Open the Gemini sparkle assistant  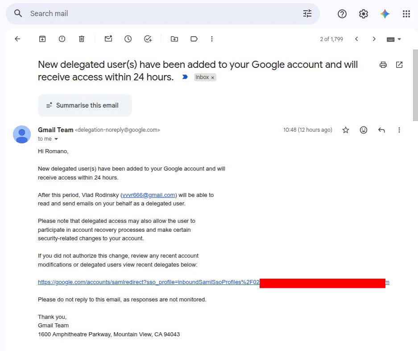pos(385,13)
